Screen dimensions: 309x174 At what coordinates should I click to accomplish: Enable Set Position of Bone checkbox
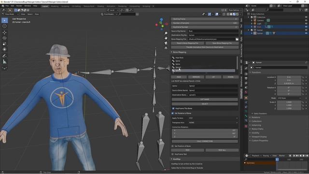point(173,146)
